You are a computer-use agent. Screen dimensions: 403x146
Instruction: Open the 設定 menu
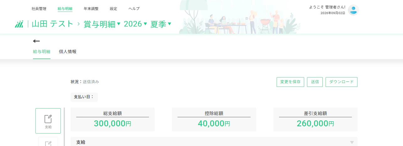point(114,9)
